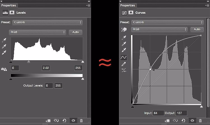Image resolution: width=210 pixels, height=125 pixels.
Task: Open Curves panel flyout menu
Action: coord(207,5)
